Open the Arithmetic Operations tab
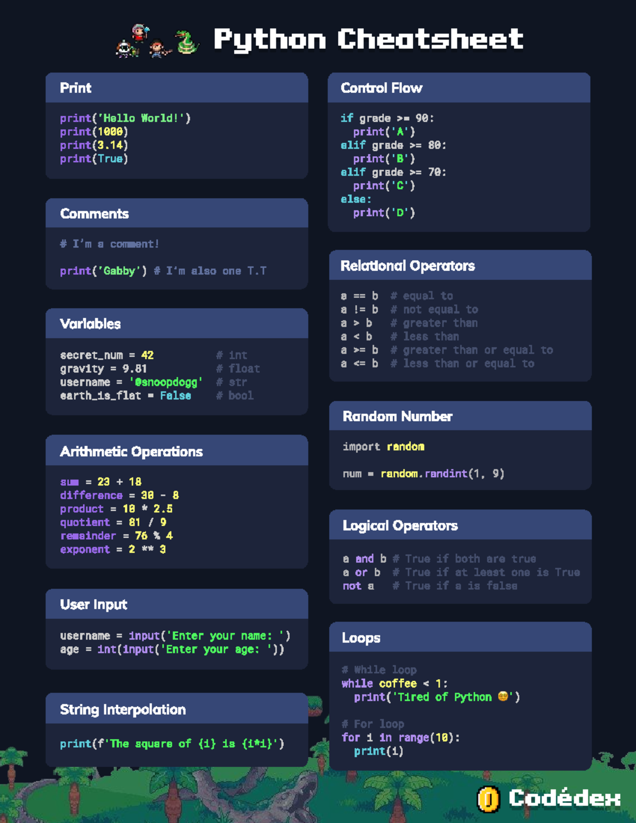This screenshot has width=636, height=823. point(131,452)
